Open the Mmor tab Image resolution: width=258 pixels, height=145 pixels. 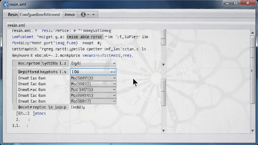click(70, 15)
